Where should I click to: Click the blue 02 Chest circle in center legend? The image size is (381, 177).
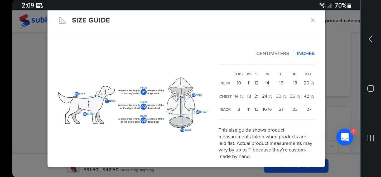tap(143, 107)
